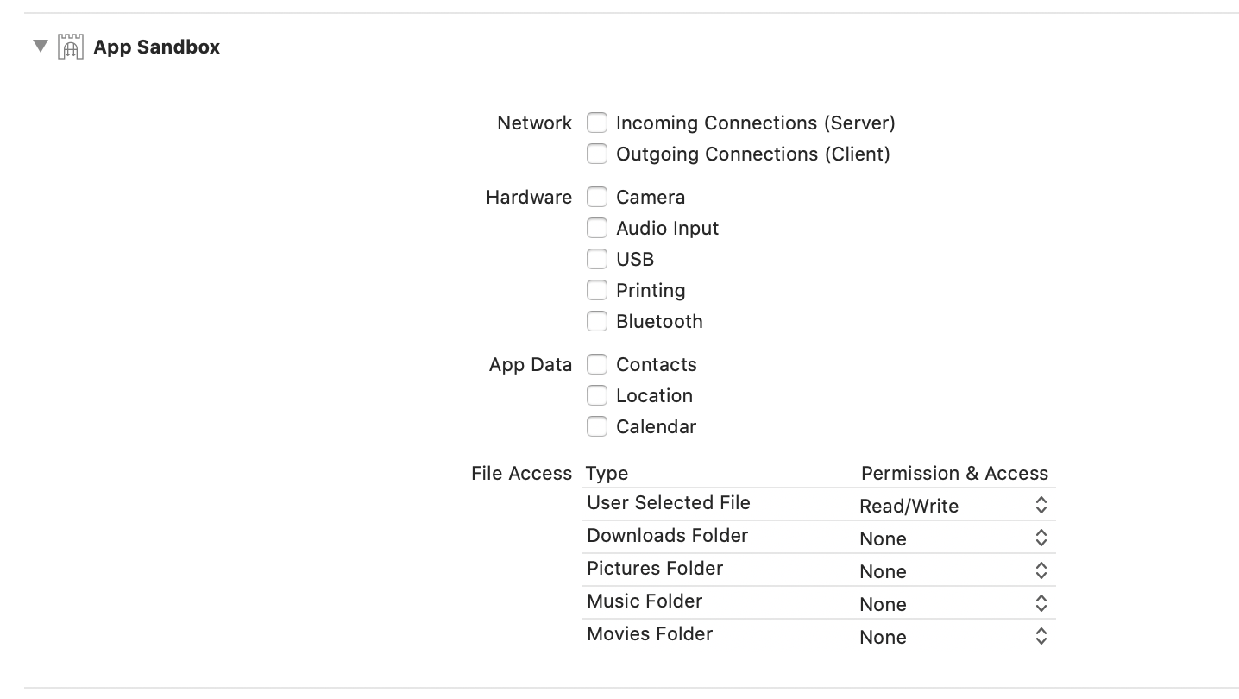Image resolution: width=1239 pixels, height=699 pixels.
Task: Enable Incoming Connections (Server)
Action: [x=597, y=123]
